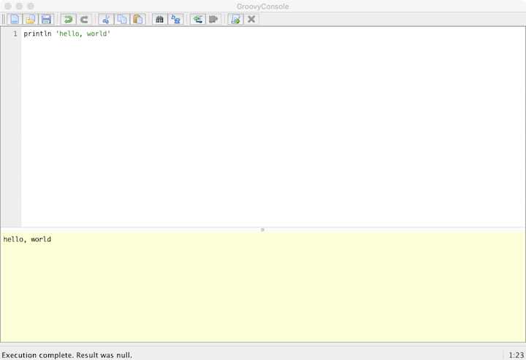The height and width of the screenshot is (360, 526).
Task: Copy the selected text
Action: click(122, 19)
